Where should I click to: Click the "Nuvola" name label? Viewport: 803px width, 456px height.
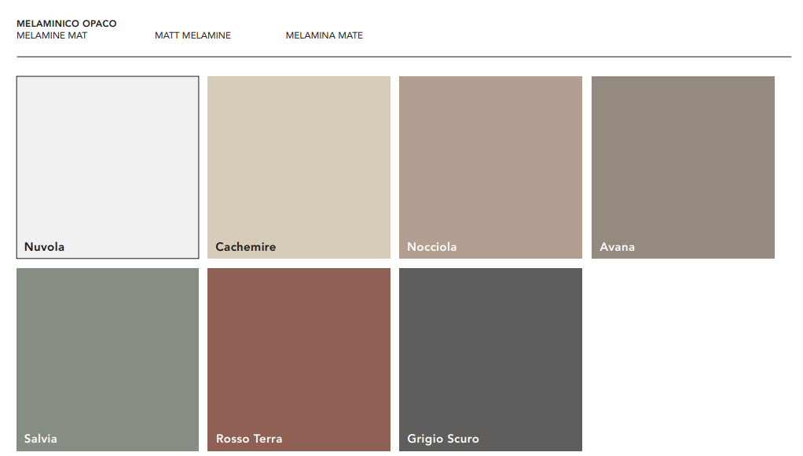[x=44, y=247]
